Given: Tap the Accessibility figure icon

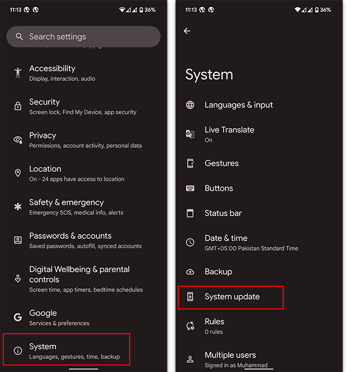Looking at the screenshot, I should pyautogui.click(x=18, y=73).
